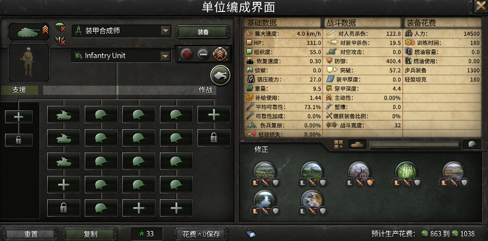Image resolution: width=488 pixels, height=241 pixels.
Task: Click the 复制 duplicate button
Action: pyautogui.click(x=90, y=234)
